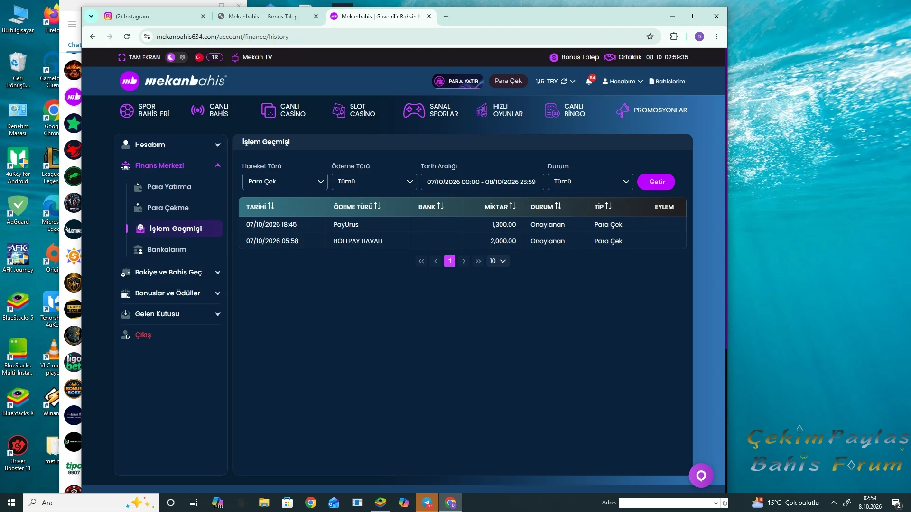Screen dimensions: 911x512
Task: Change rows per page dropdown
Action: pos(498,261)
